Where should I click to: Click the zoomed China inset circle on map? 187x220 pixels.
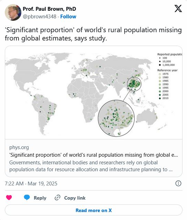pos(116,118)
